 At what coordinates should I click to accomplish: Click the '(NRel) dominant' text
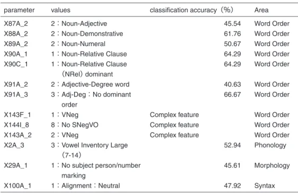pos(87,74)
